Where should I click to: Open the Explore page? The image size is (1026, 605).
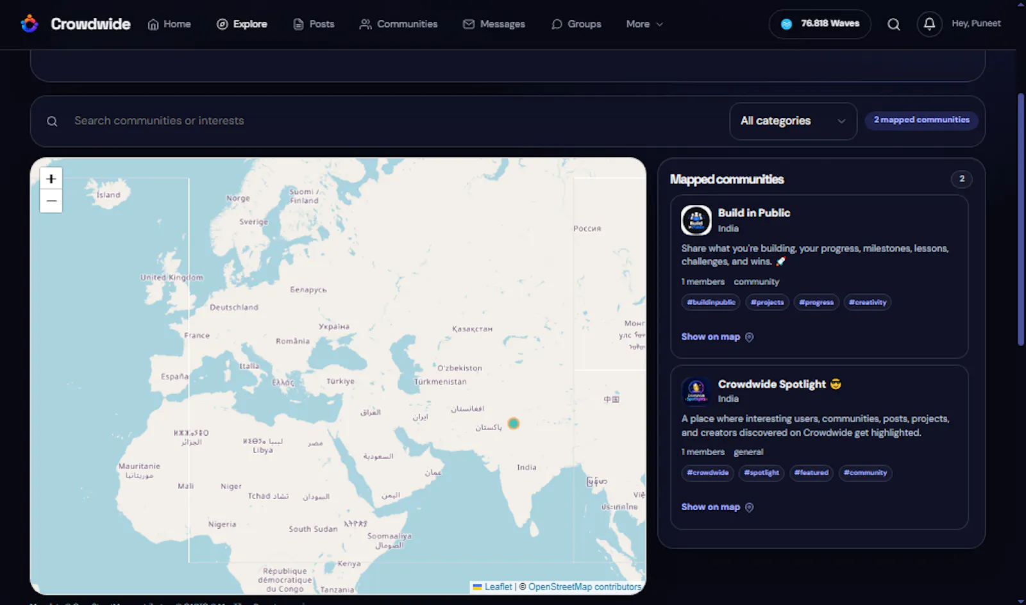coord(242,24)
